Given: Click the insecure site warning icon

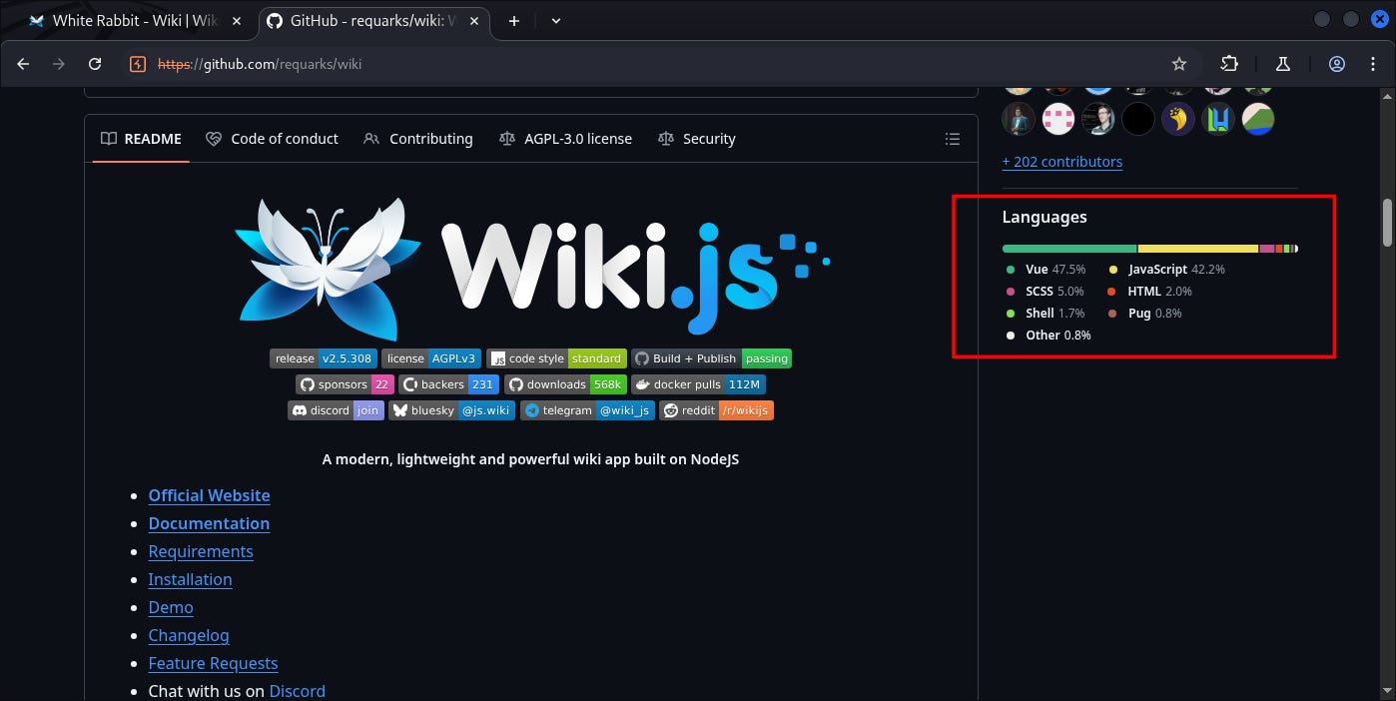Looking at the screenshot, I should (x=138, y=64).
